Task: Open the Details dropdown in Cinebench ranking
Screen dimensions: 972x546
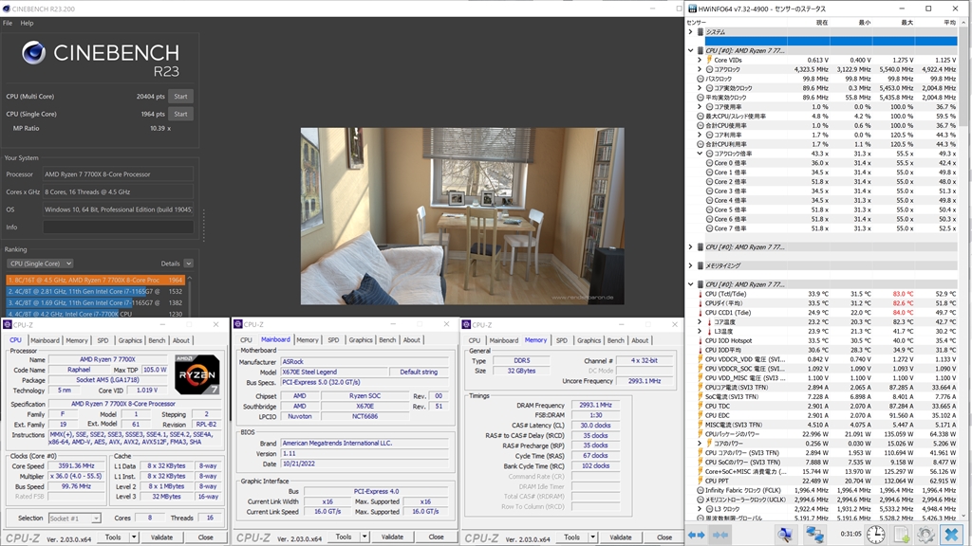Action: click(189, 264)
